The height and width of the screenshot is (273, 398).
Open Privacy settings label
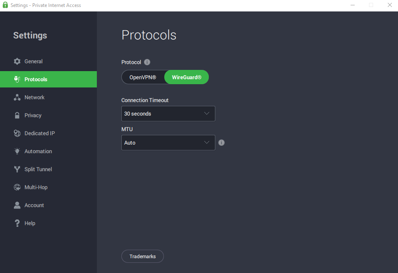(x=33, y=115)
